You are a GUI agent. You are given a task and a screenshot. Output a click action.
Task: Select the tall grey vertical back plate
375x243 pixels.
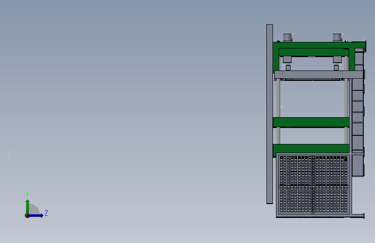(x=269, y=114)
